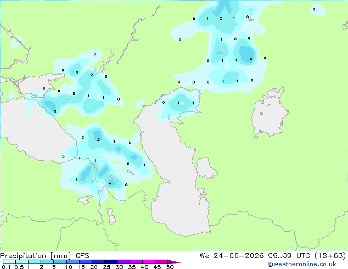This screenshot has height=269, width=348.
Task: Select the 40–45 mm magenta legend swatch
Action: point(149,262)
